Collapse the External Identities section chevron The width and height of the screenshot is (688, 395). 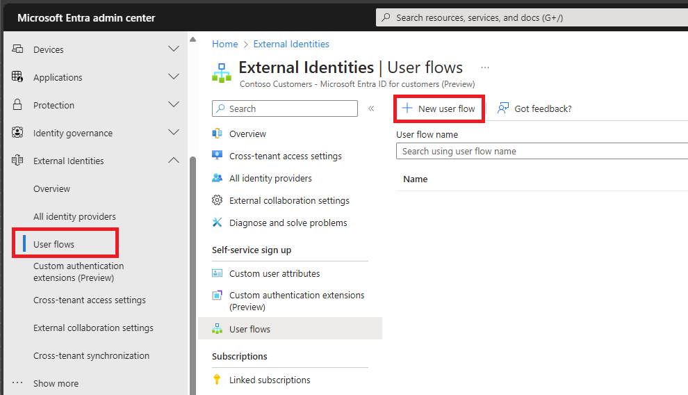point(174,161)
